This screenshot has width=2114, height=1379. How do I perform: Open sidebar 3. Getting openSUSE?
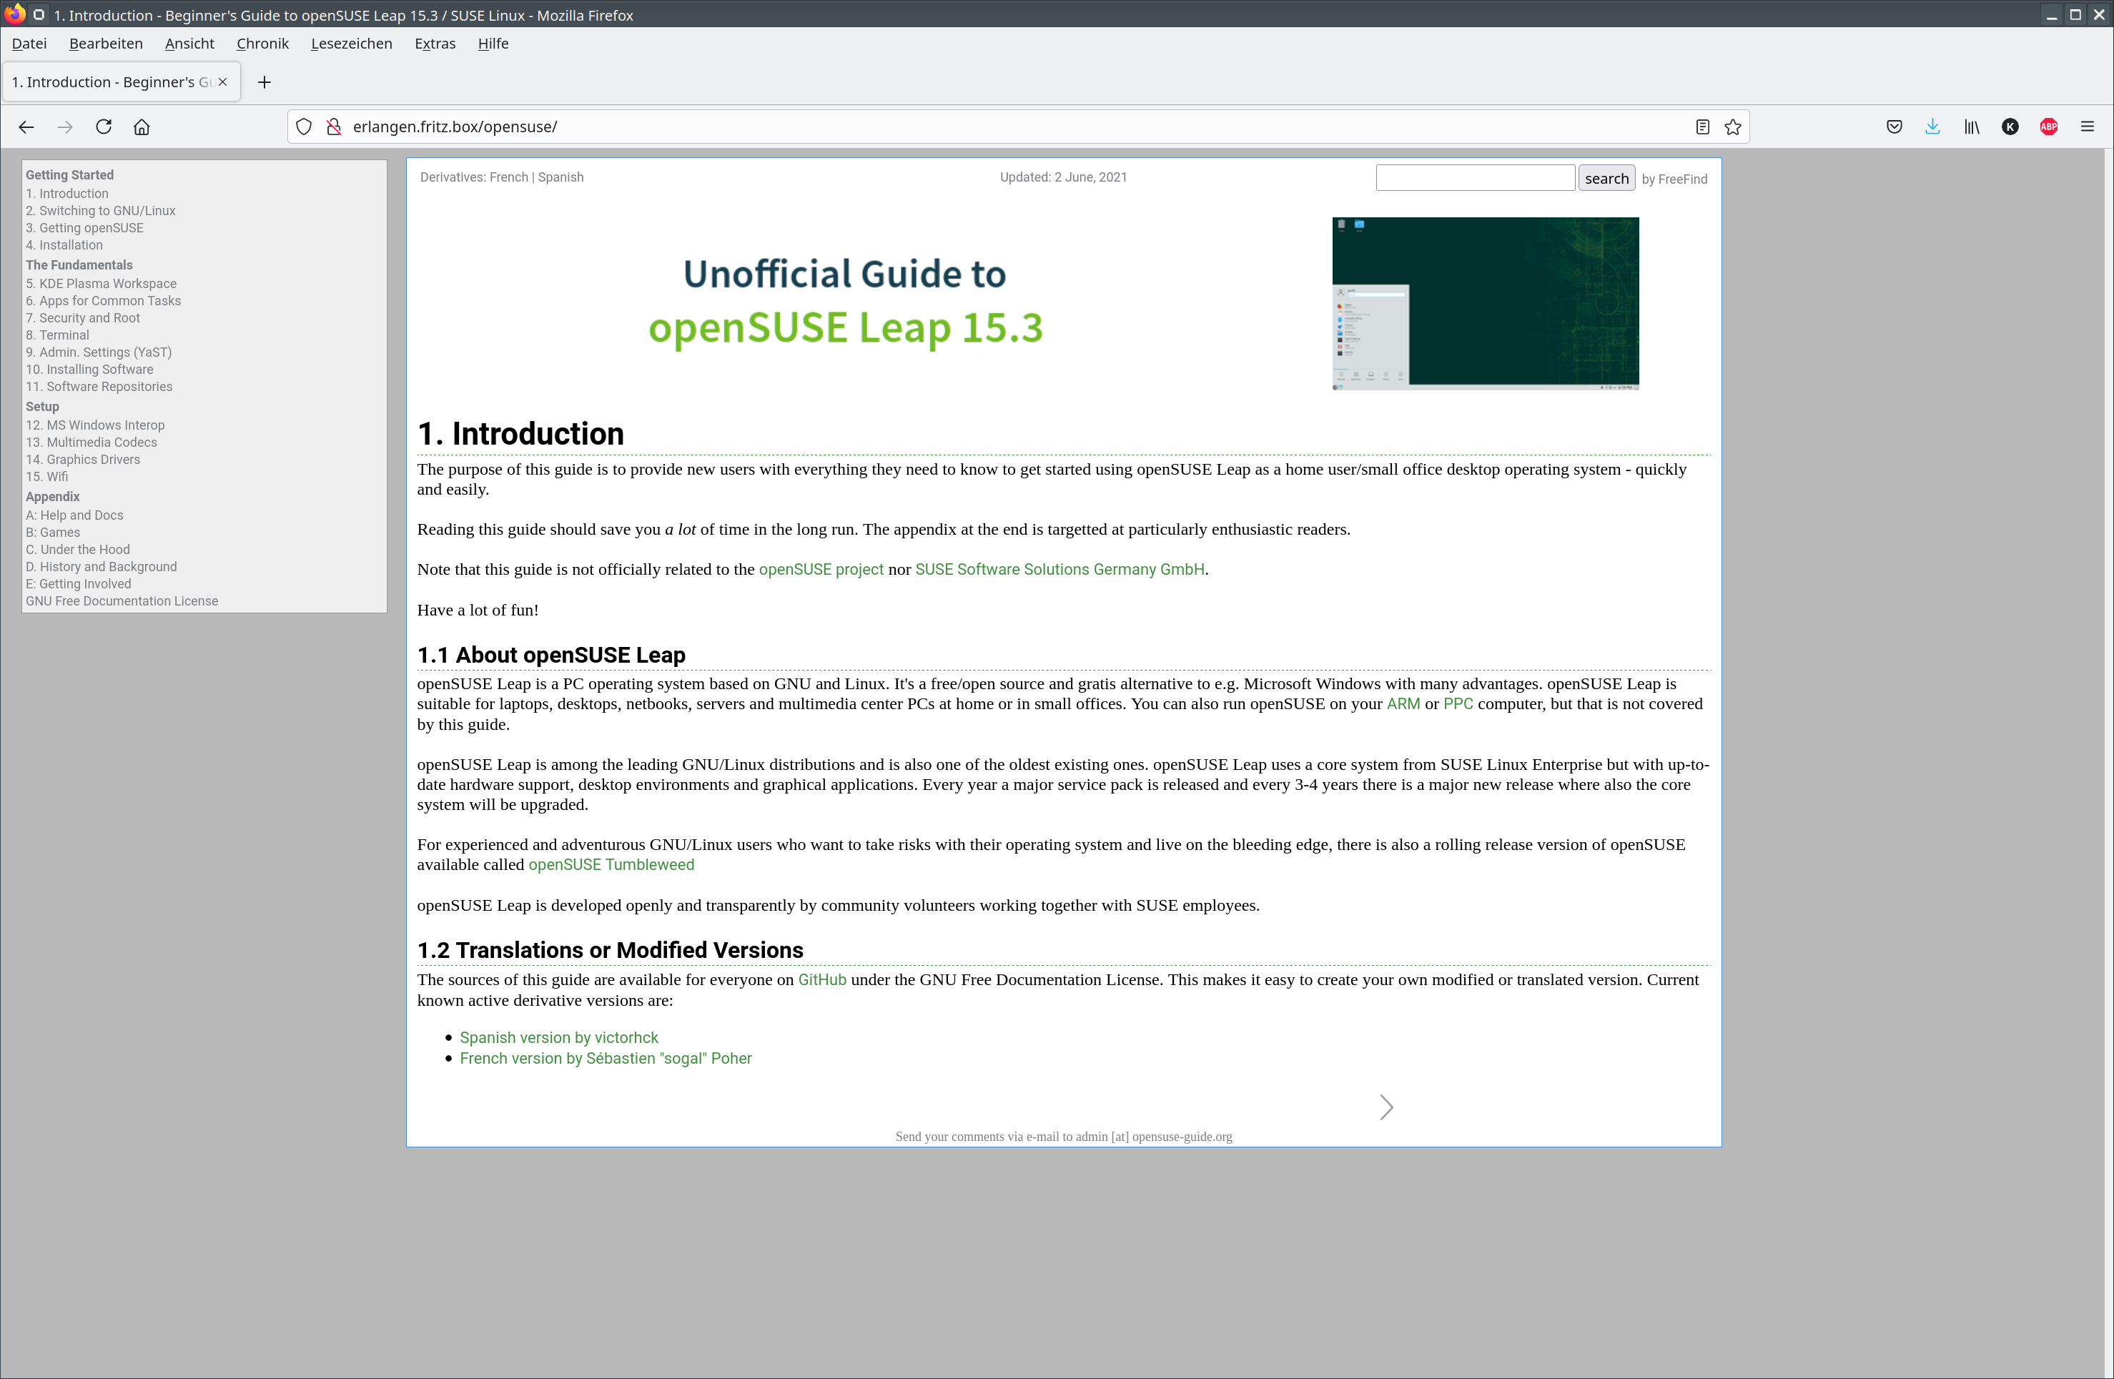pos(84,228)
